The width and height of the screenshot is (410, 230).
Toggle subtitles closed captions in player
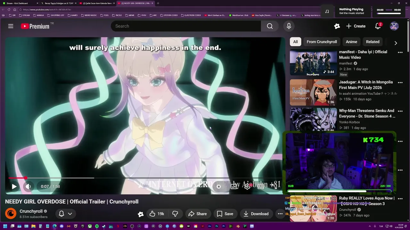234,187
